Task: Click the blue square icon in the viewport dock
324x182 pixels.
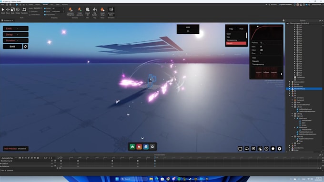Action: point(146,147)
